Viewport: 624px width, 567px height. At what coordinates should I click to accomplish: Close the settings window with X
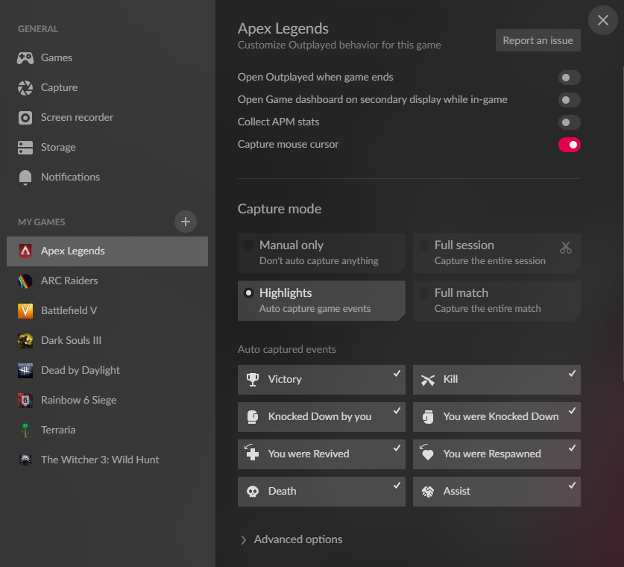click(602, 20)
